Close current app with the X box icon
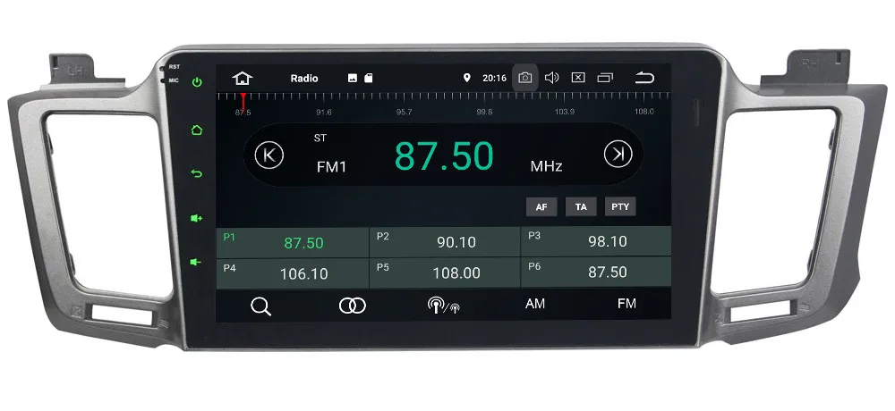The image size is (895, 411). [578, 78]
